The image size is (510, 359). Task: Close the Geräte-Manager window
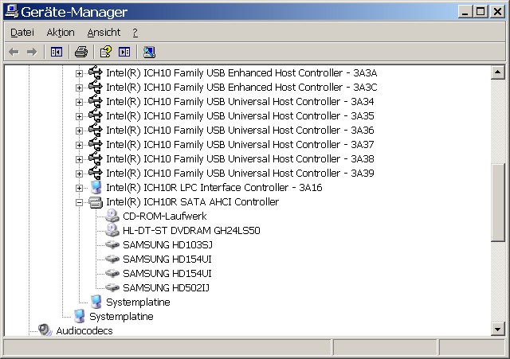tap(497, 12)
